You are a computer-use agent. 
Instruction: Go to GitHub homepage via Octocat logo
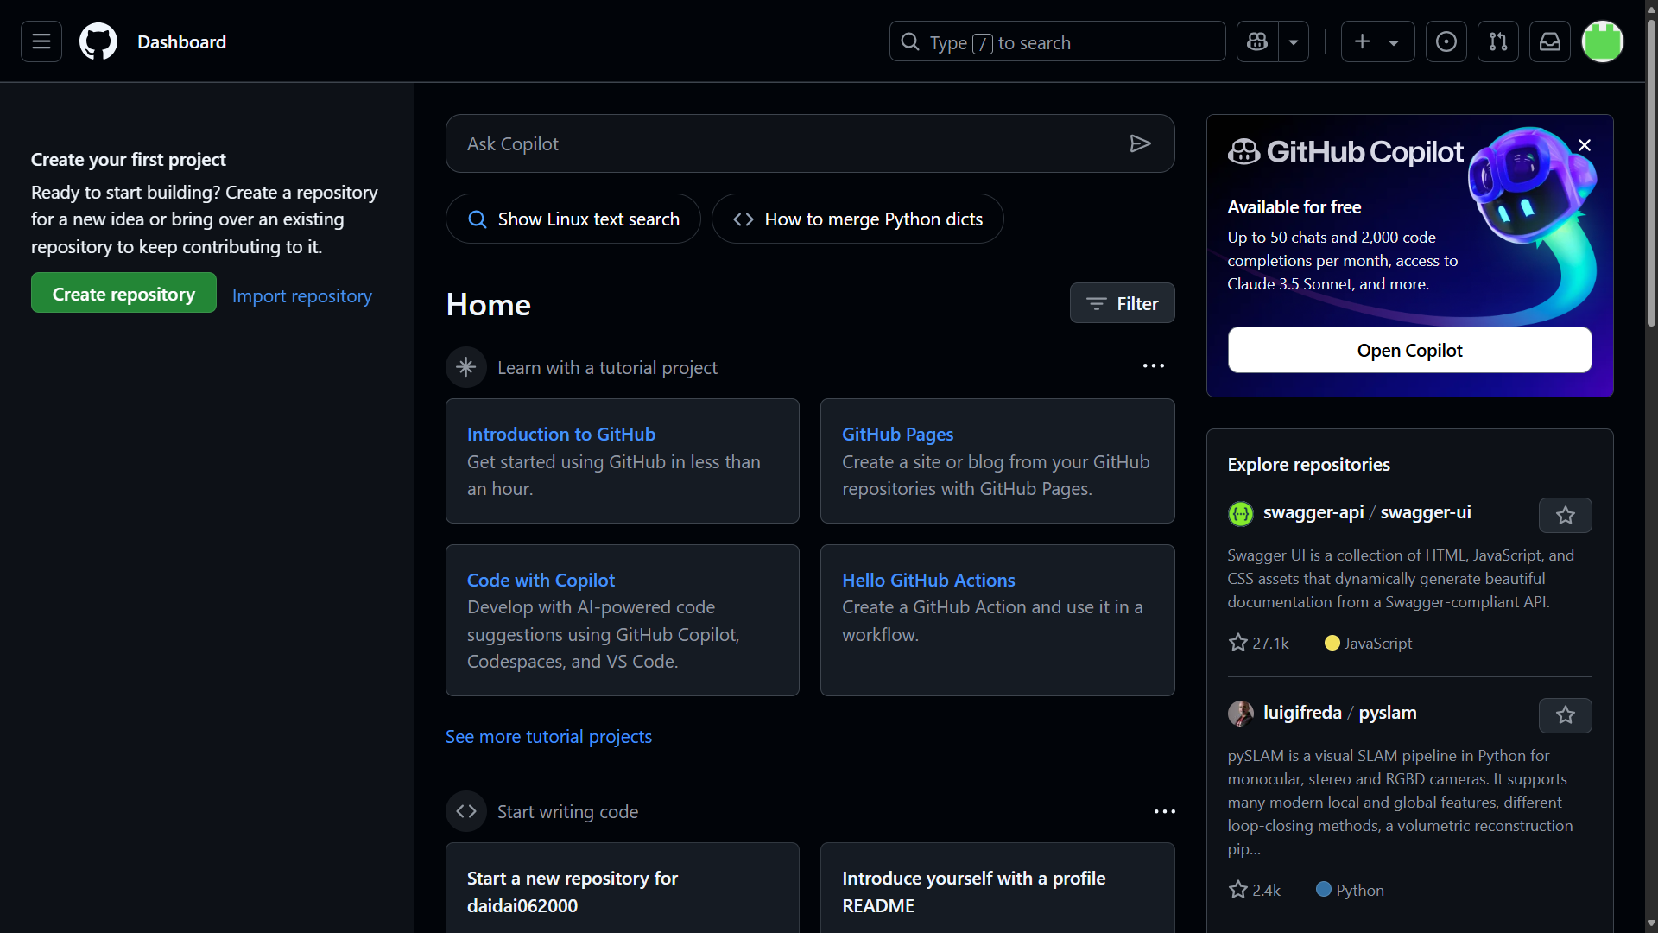tap(98, 41)
